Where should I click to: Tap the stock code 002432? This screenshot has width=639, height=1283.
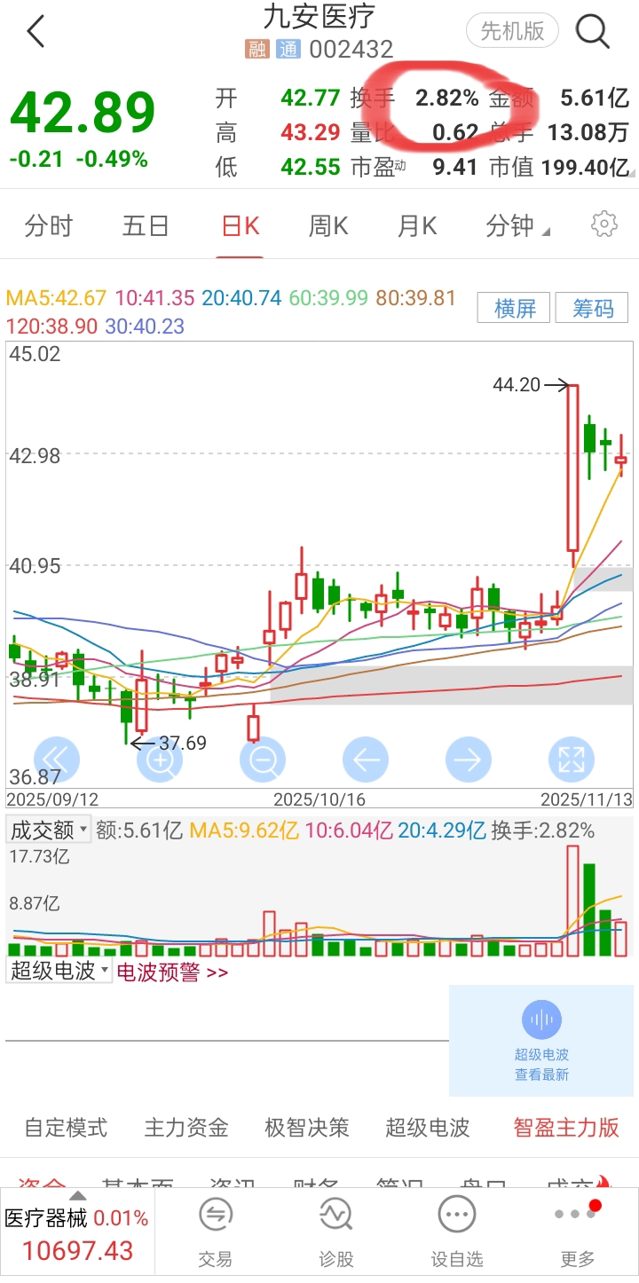click(x=351, y=49)
